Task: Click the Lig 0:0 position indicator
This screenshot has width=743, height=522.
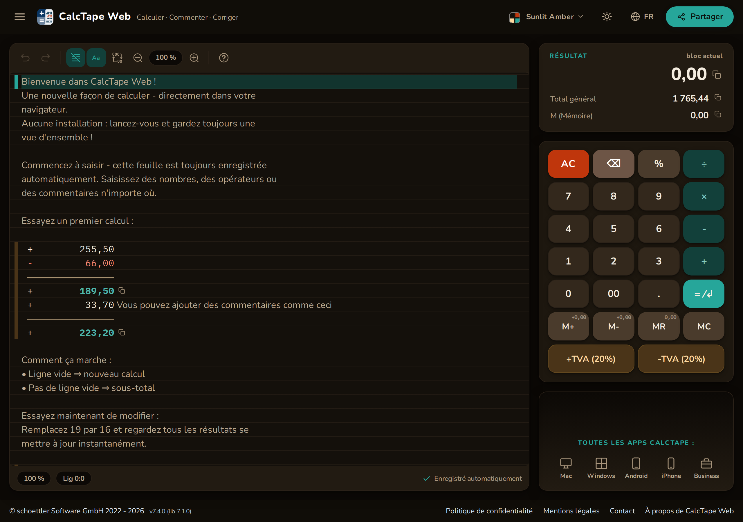Action: click(x=74, y=478)
